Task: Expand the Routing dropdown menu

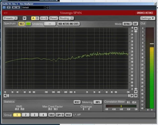Action: tap(66, 18)
